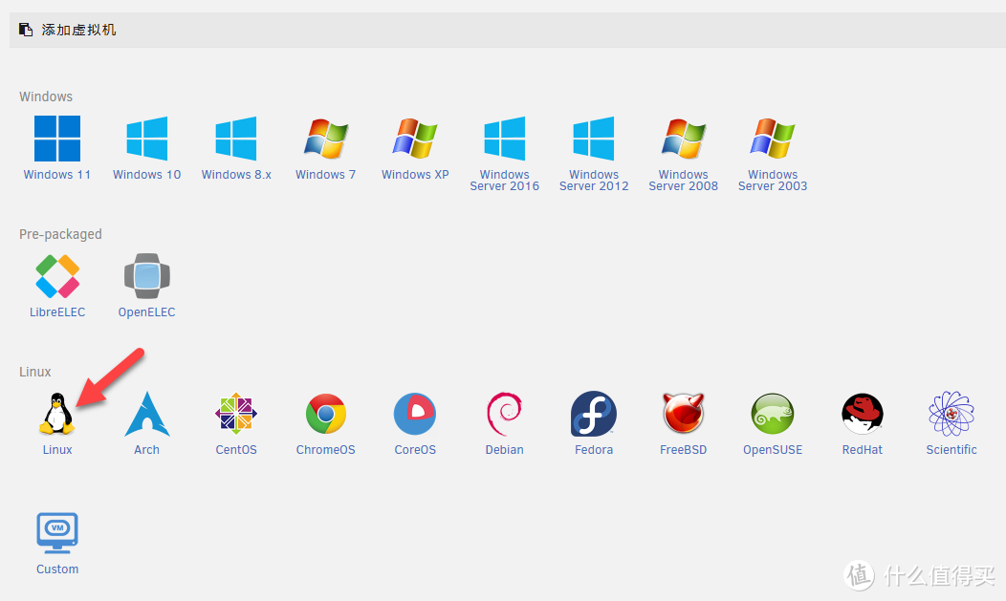Click the Scientific Linux atom icon
1006x601 pixels.
[951, 414]
